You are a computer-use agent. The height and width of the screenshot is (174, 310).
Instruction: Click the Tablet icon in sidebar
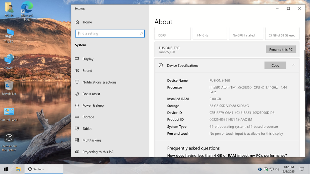(77, 128)
